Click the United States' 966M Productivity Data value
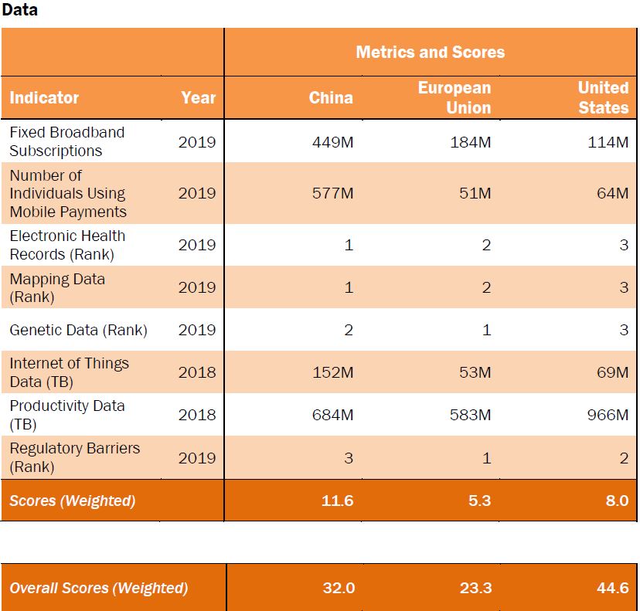This screenshot has height=611, width=640. pos(608,415)
